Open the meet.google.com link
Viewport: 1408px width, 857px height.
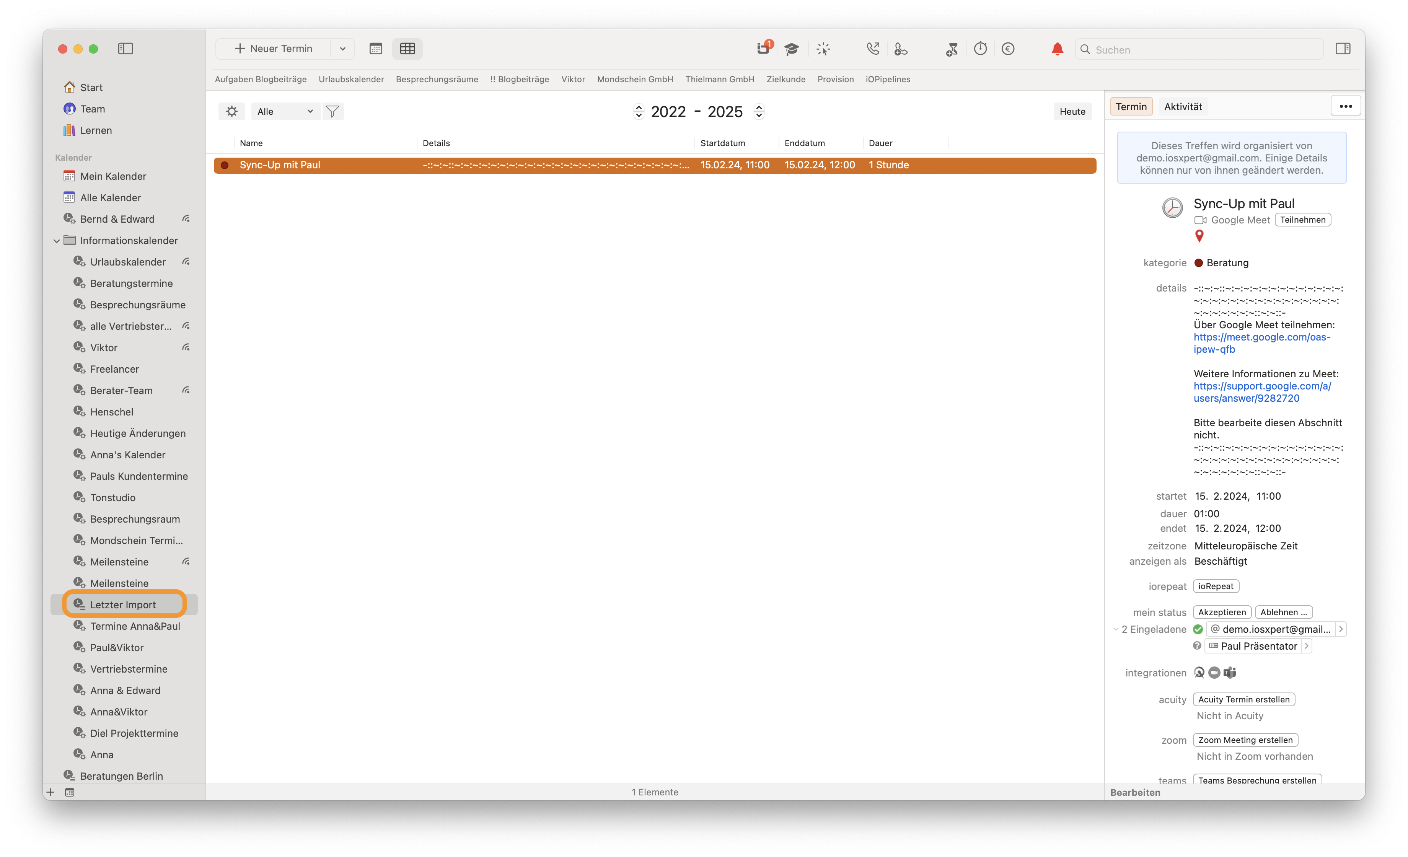pos(1262,343)
